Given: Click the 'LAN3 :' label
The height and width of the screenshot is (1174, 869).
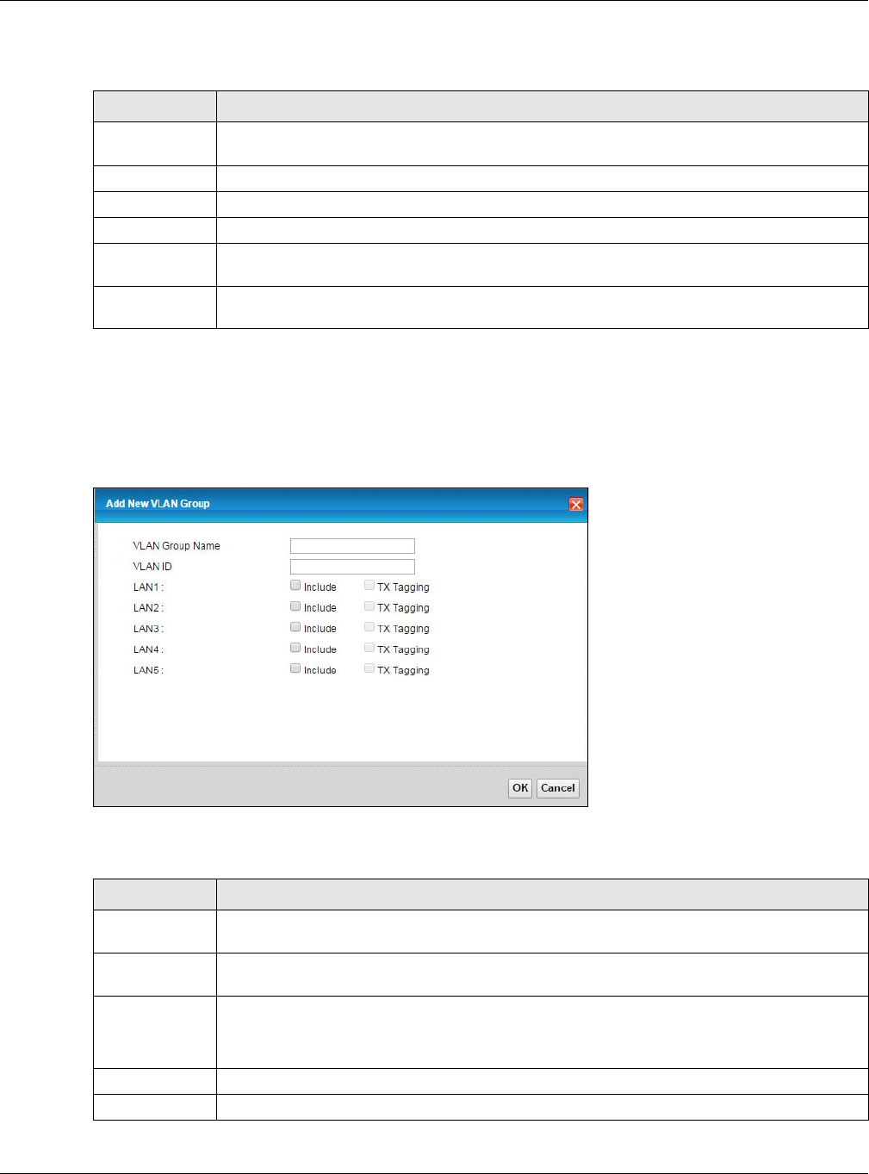Looking at the screenshot, I should coord(148,629).
